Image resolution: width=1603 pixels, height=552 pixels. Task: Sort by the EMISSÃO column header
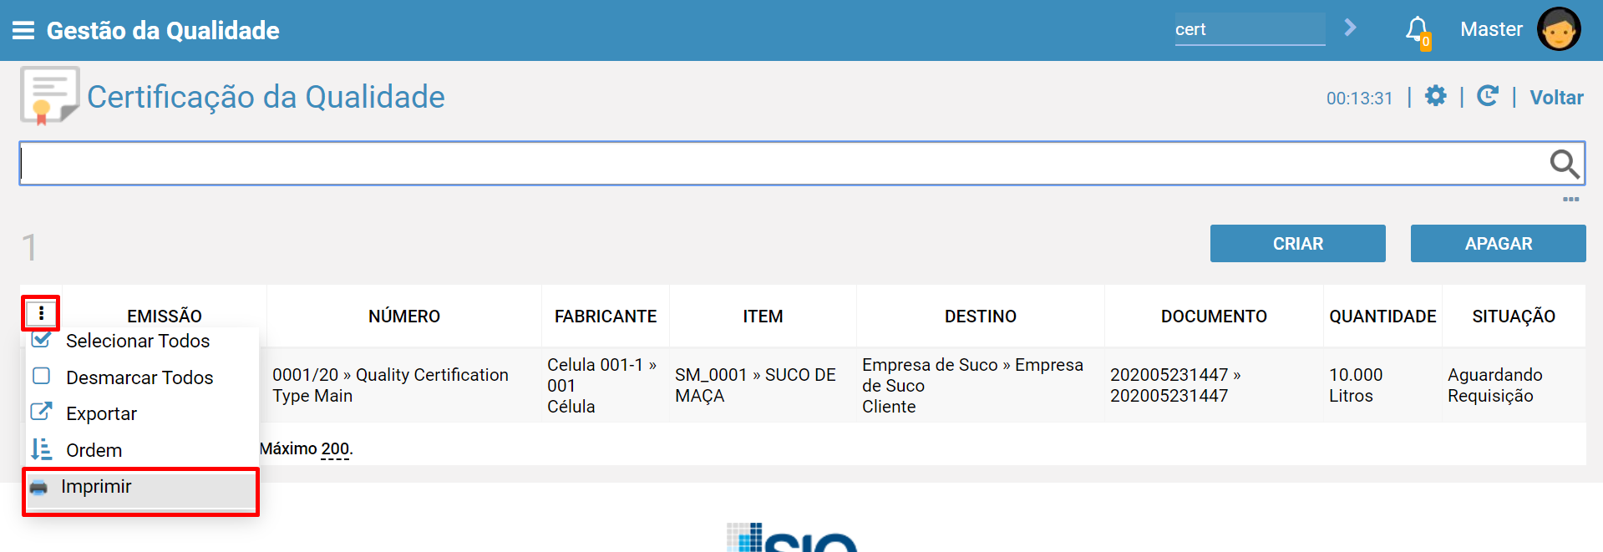click(x=165, y=317)
